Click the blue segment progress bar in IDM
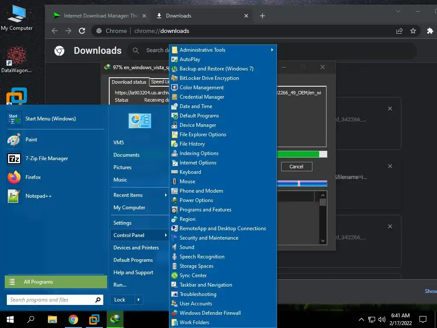437x328 pixels. [x=302, y=183]
